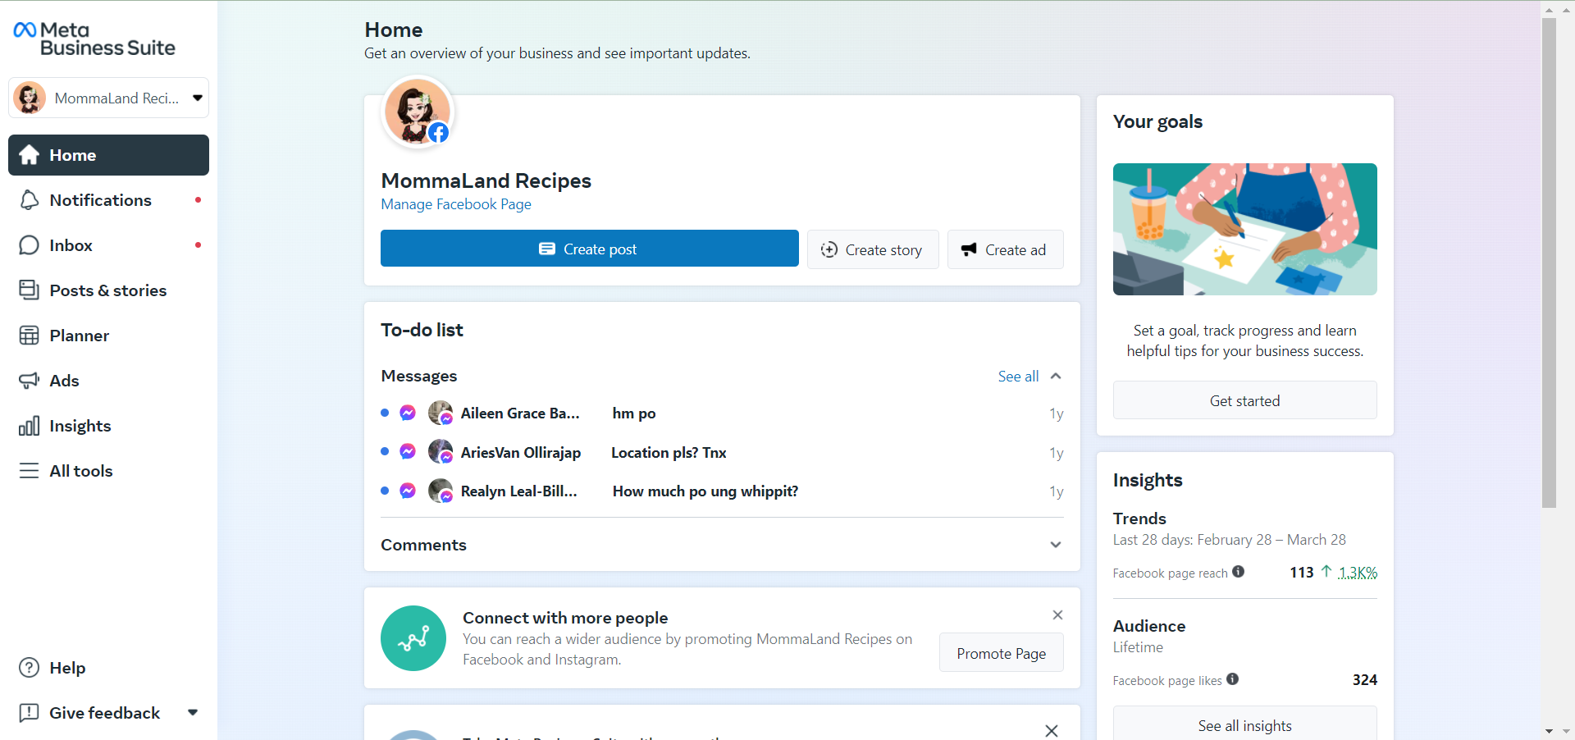Click the page vertical scrollbar thumb

[x=1549, y=263]
